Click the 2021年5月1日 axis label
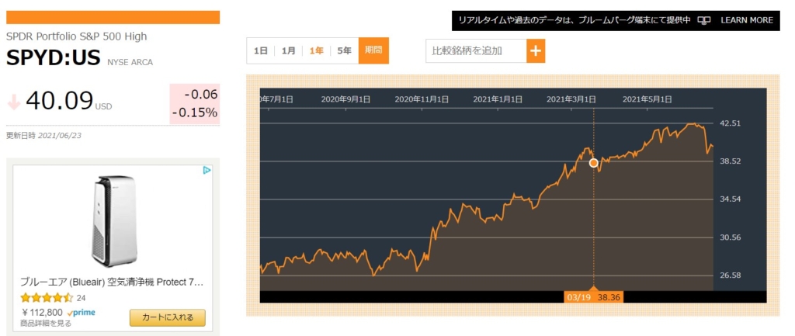 pyautogui.click(x=647, y=99)
